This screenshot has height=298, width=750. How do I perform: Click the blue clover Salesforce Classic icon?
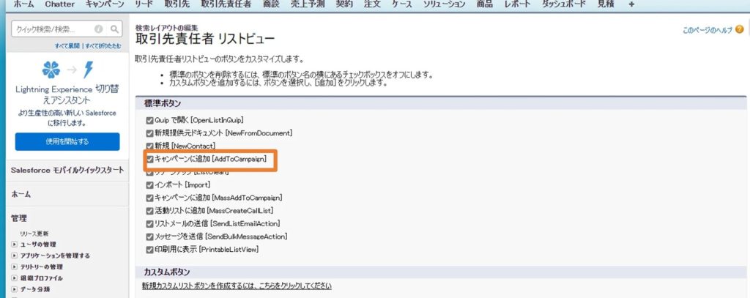(x=51, y=70)
